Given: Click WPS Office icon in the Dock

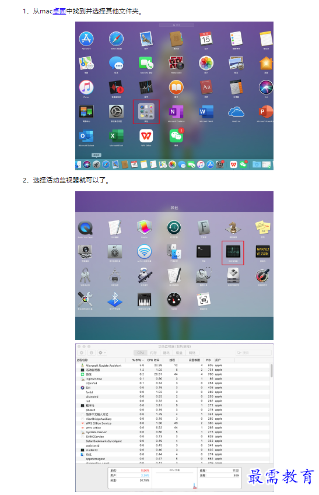Looking at the screenshot, I should [233, 164].
